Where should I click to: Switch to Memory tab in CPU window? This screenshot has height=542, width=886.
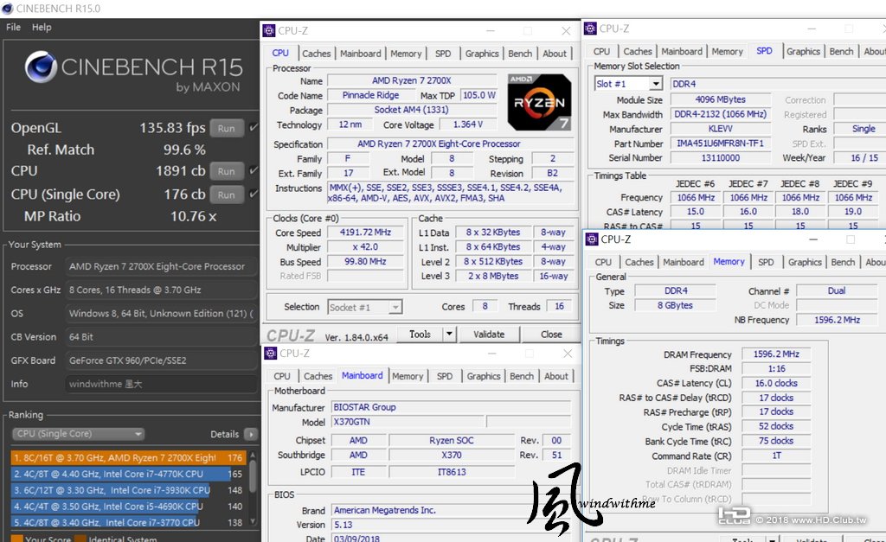coord(406,53)
